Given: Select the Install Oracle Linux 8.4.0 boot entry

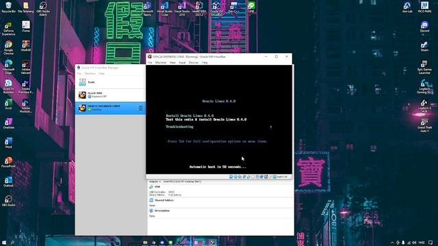Looking at the screenshot, I should [190, 115].
